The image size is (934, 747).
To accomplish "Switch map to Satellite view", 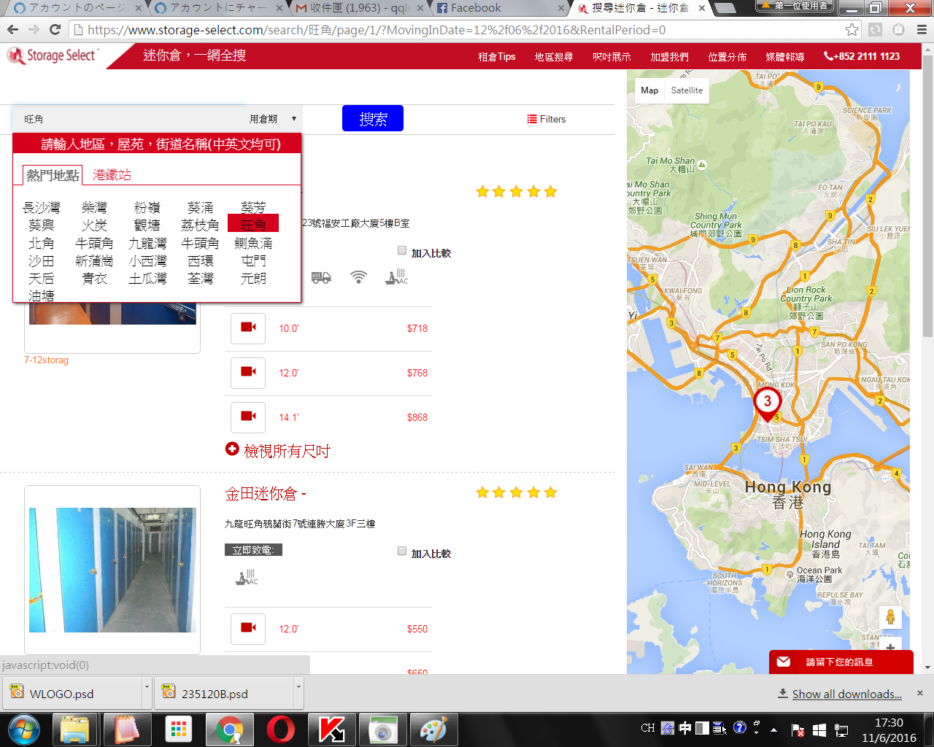I will (x=687, y=90).
